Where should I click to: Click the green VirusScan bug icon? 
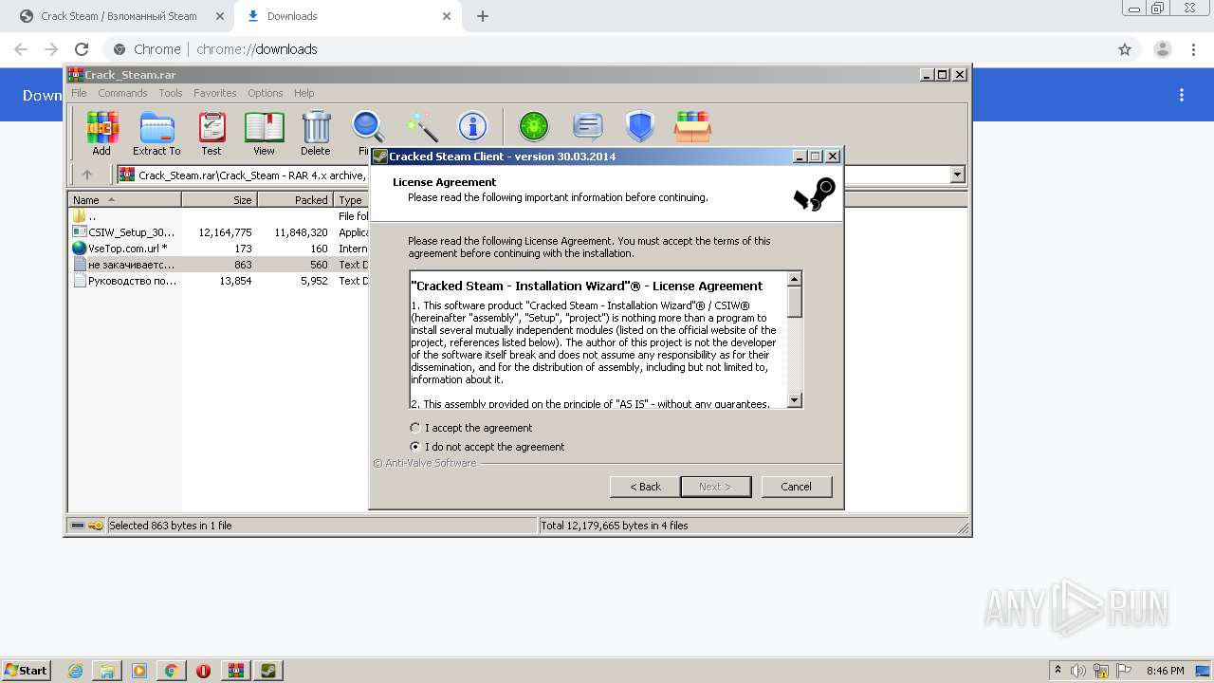[x=534, y=126]
